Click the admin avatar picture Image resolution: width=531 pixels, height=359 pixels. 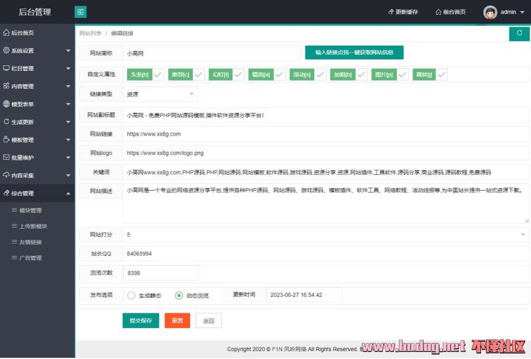(490, 12)
